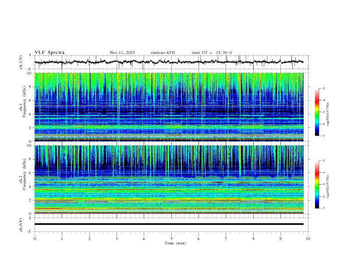Click the "ch.3(V)" axis label

click(21, 225)
